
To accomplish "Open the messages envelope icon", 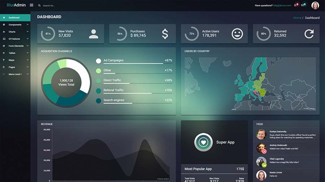I will (303, 5).
